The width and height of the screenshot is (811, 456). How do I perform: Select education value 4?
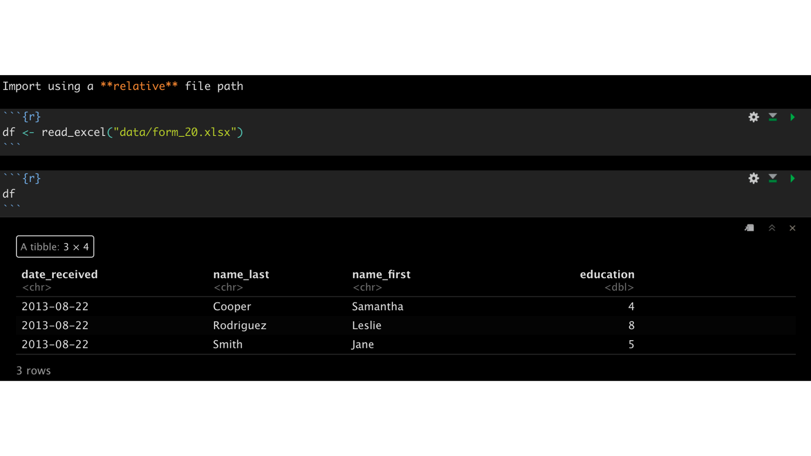(x=631, y=307)
